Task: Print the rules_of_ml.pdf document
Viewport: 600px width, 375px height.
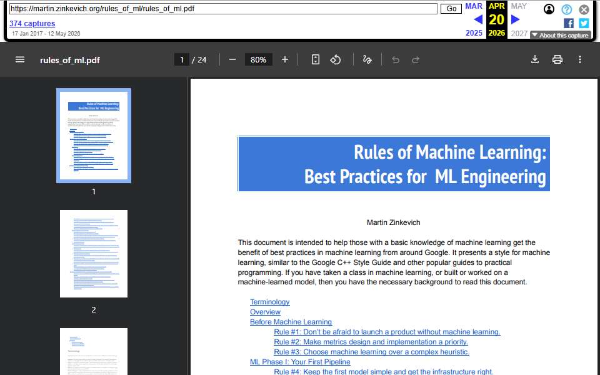Action: click(557, 60)
